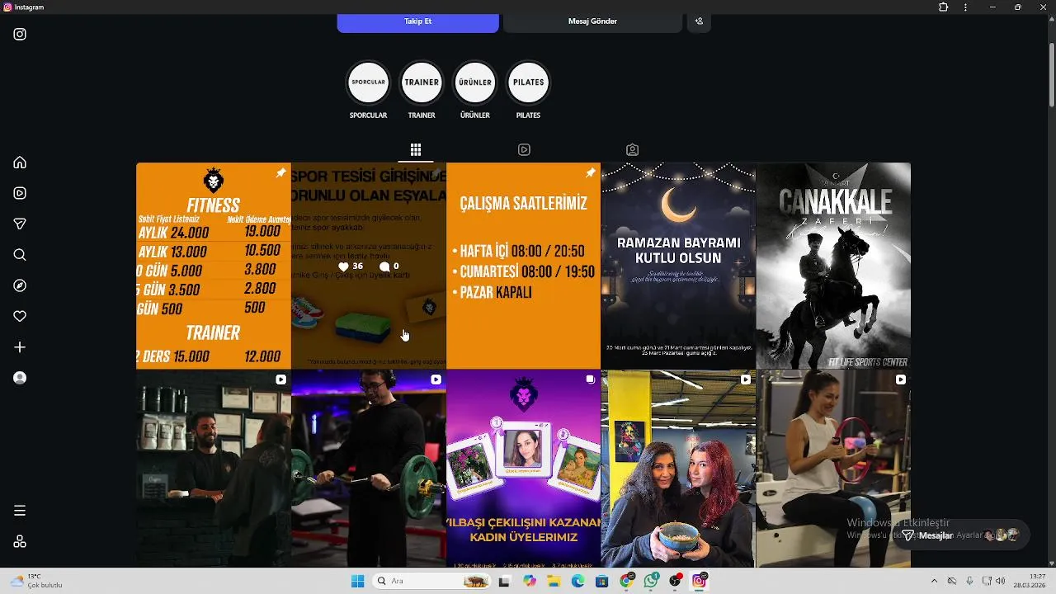The width and height of the screenshot is (1056, 594).
Task: Open the reel of man curling barbell
Action: tap(369, 469)
